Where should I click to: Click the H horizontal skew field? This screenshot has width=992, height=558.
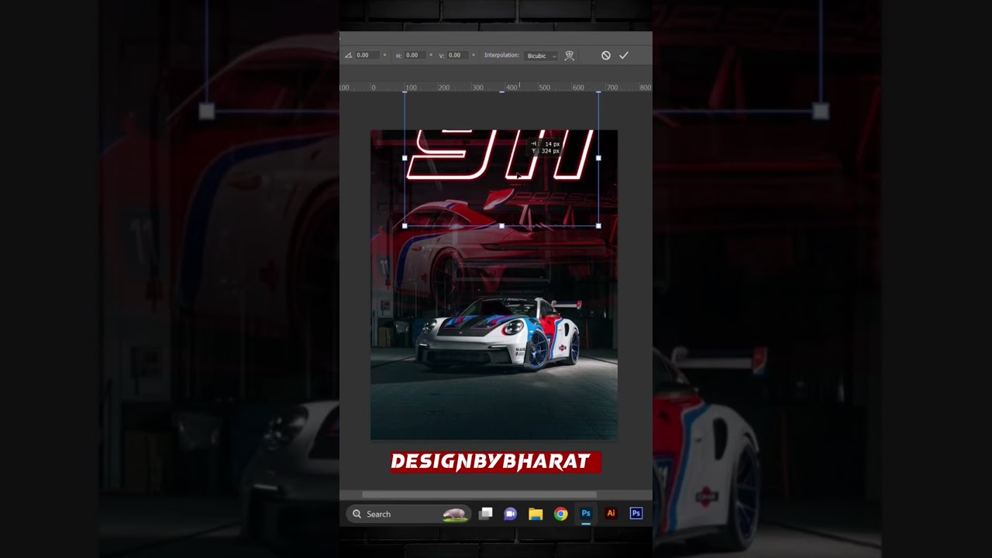(x=415, y=55)
